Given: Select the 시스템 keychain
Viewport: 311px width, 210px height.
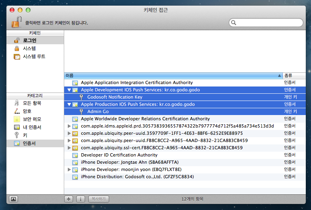Looking at the screenshot, I should (35, 48).
